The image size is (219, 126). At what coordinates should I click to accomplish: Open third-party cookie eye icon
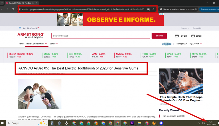coord(149,9)
